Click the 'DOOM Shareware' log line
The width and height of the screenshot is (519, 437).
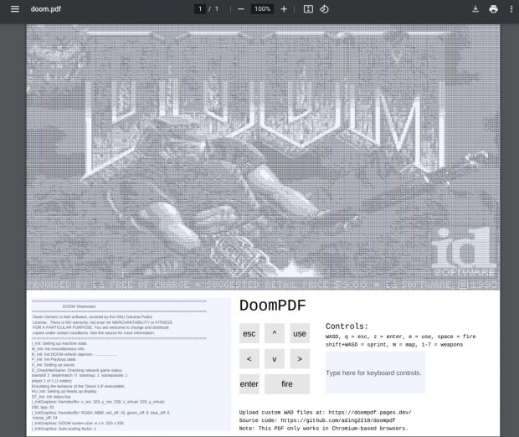[x=79, y=306]
